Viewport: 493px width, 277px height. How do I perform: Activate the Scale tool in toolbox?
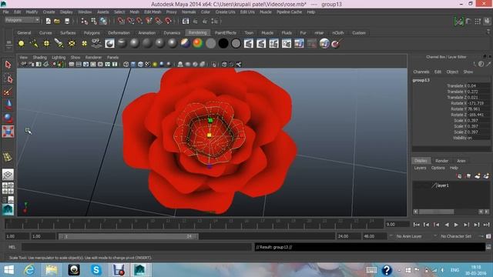tap(8, 132)
